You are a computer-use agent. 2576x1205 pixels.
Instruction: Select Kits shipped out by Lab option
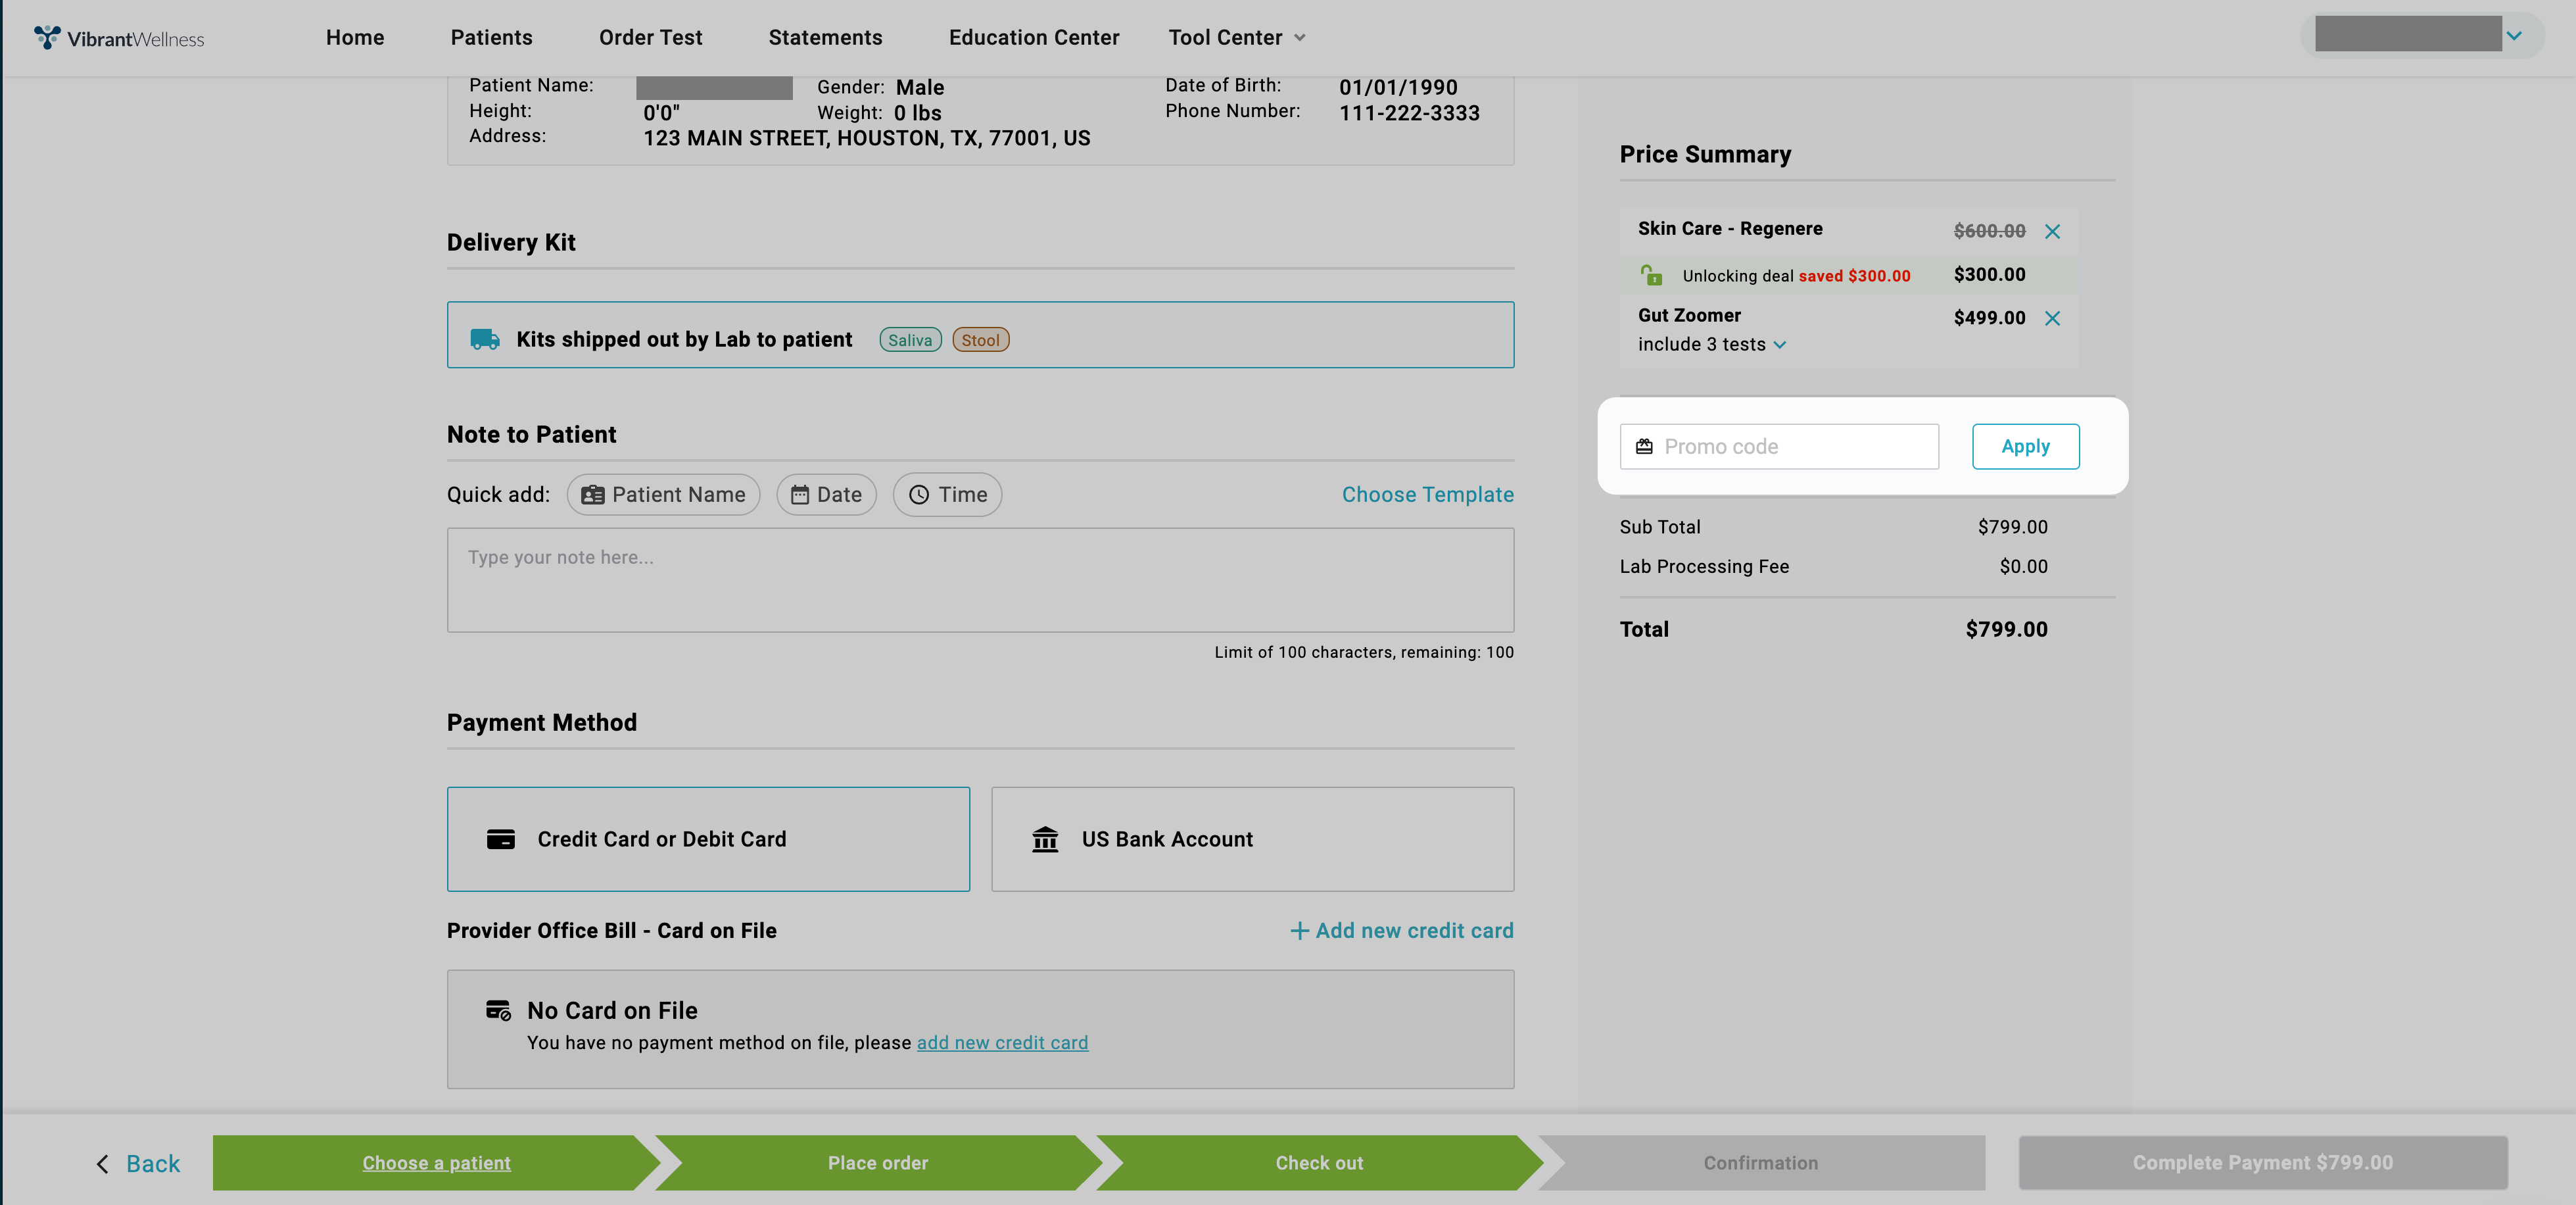tap(980, 335)
